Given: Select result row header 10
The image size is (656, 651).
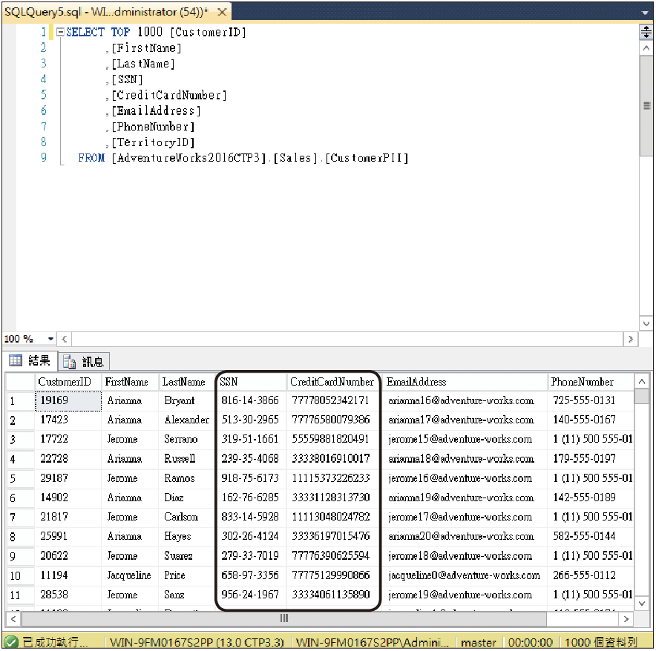Looking at the screenshot, I should [20, 575].
